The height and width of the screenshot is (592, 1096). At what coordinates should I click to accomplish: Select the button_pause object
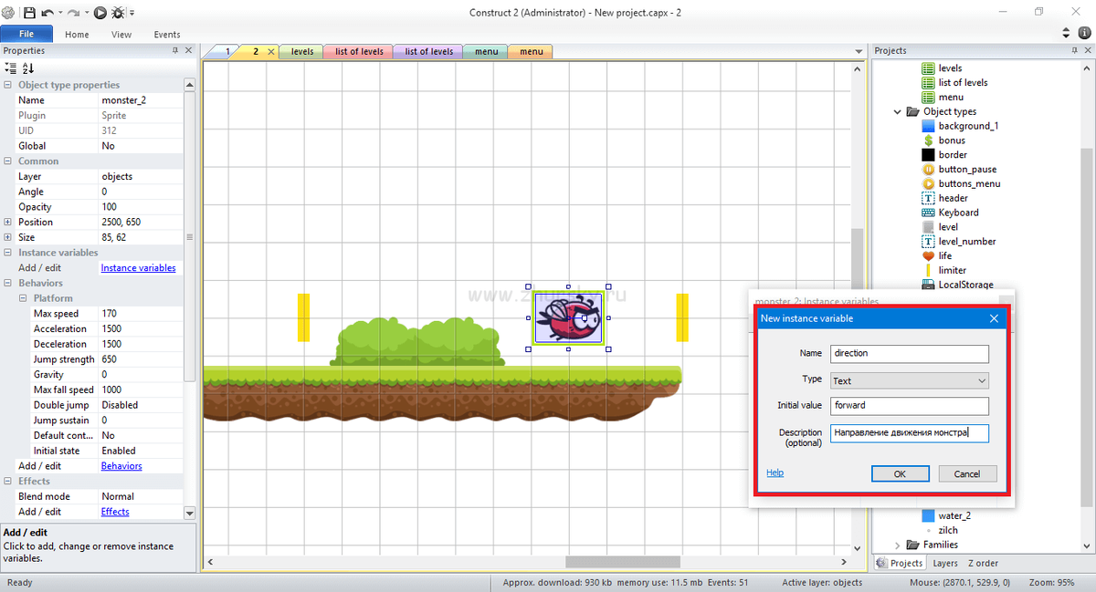click(x=959, y=170)
